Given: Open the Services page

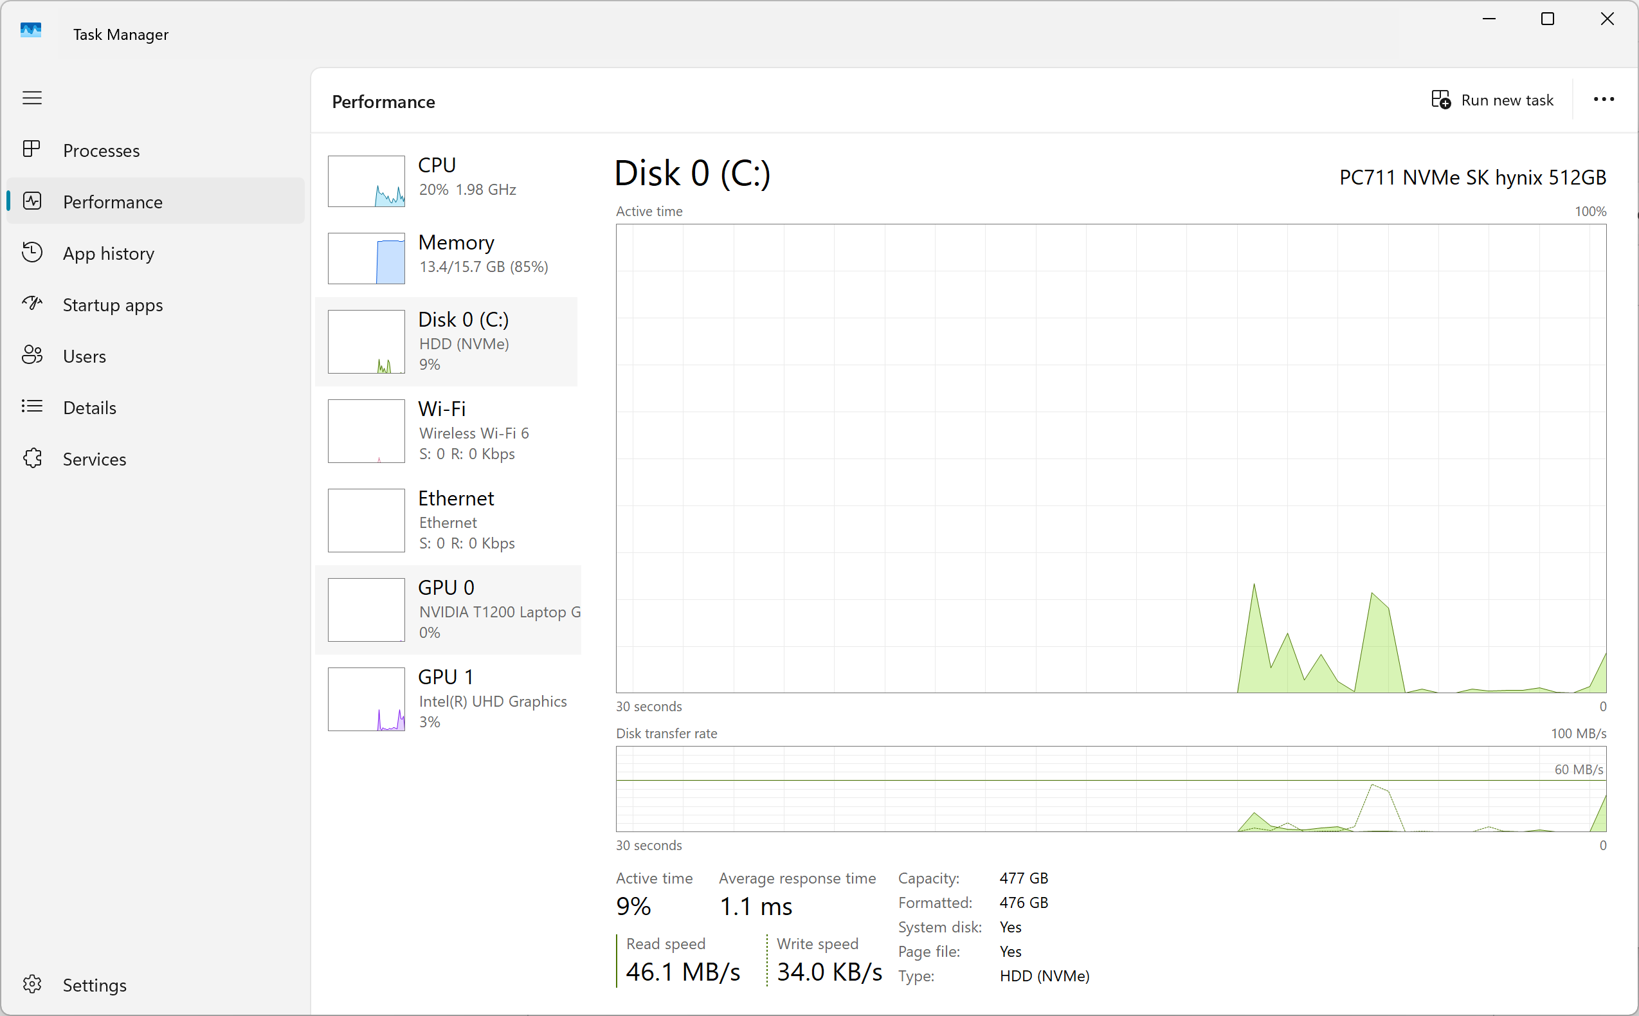Looking at the screenshot, I should pyautogui.click(x=95, y=459).
